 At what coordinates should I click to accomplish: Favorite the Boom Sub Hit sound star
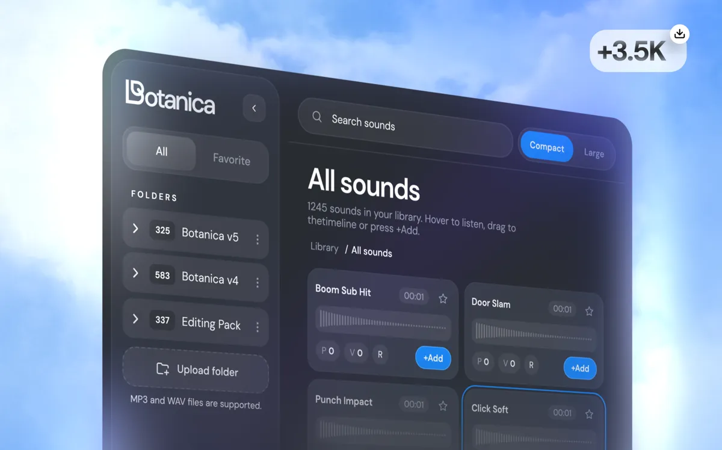(443, 298)
